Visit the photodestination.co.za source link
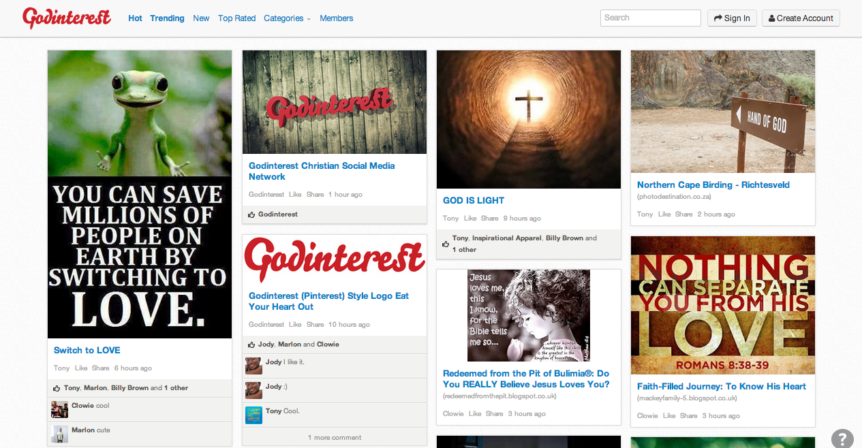Viewport: 862px width, 448px height. [675, 197]
